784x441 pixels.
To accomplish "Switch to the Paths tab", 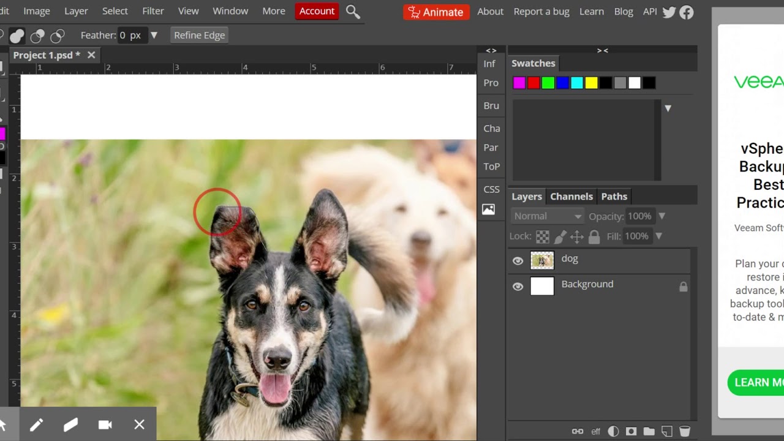I will tap(614, 197).
